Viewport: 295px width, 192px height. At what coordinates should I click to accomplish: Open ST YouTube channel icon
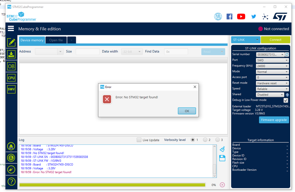(241, 17)
